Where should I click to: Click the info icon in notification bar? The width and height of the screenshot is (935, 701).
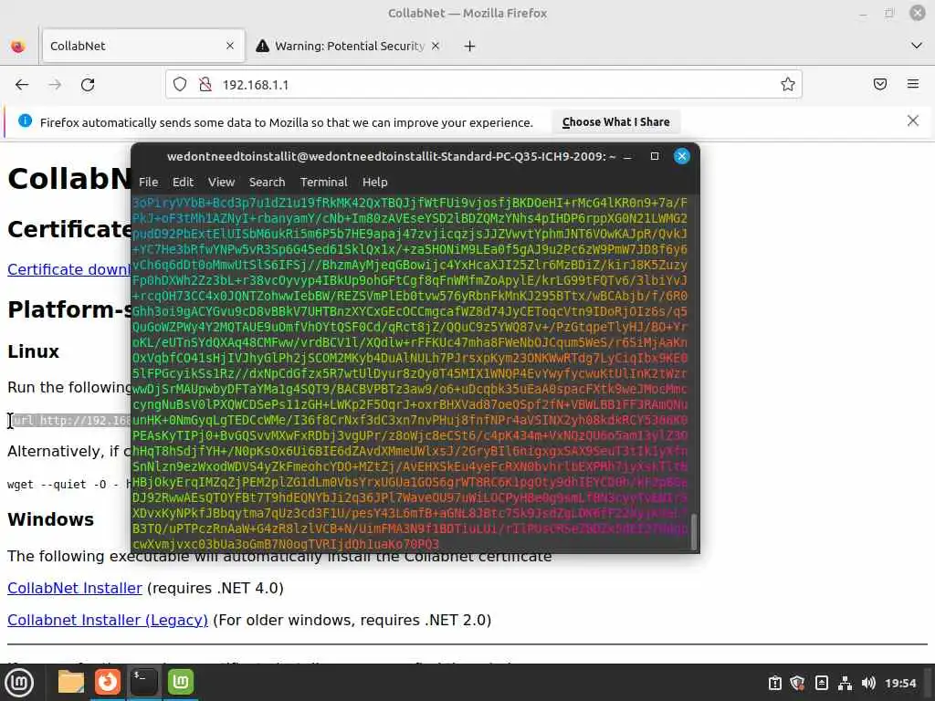[25, 121]
